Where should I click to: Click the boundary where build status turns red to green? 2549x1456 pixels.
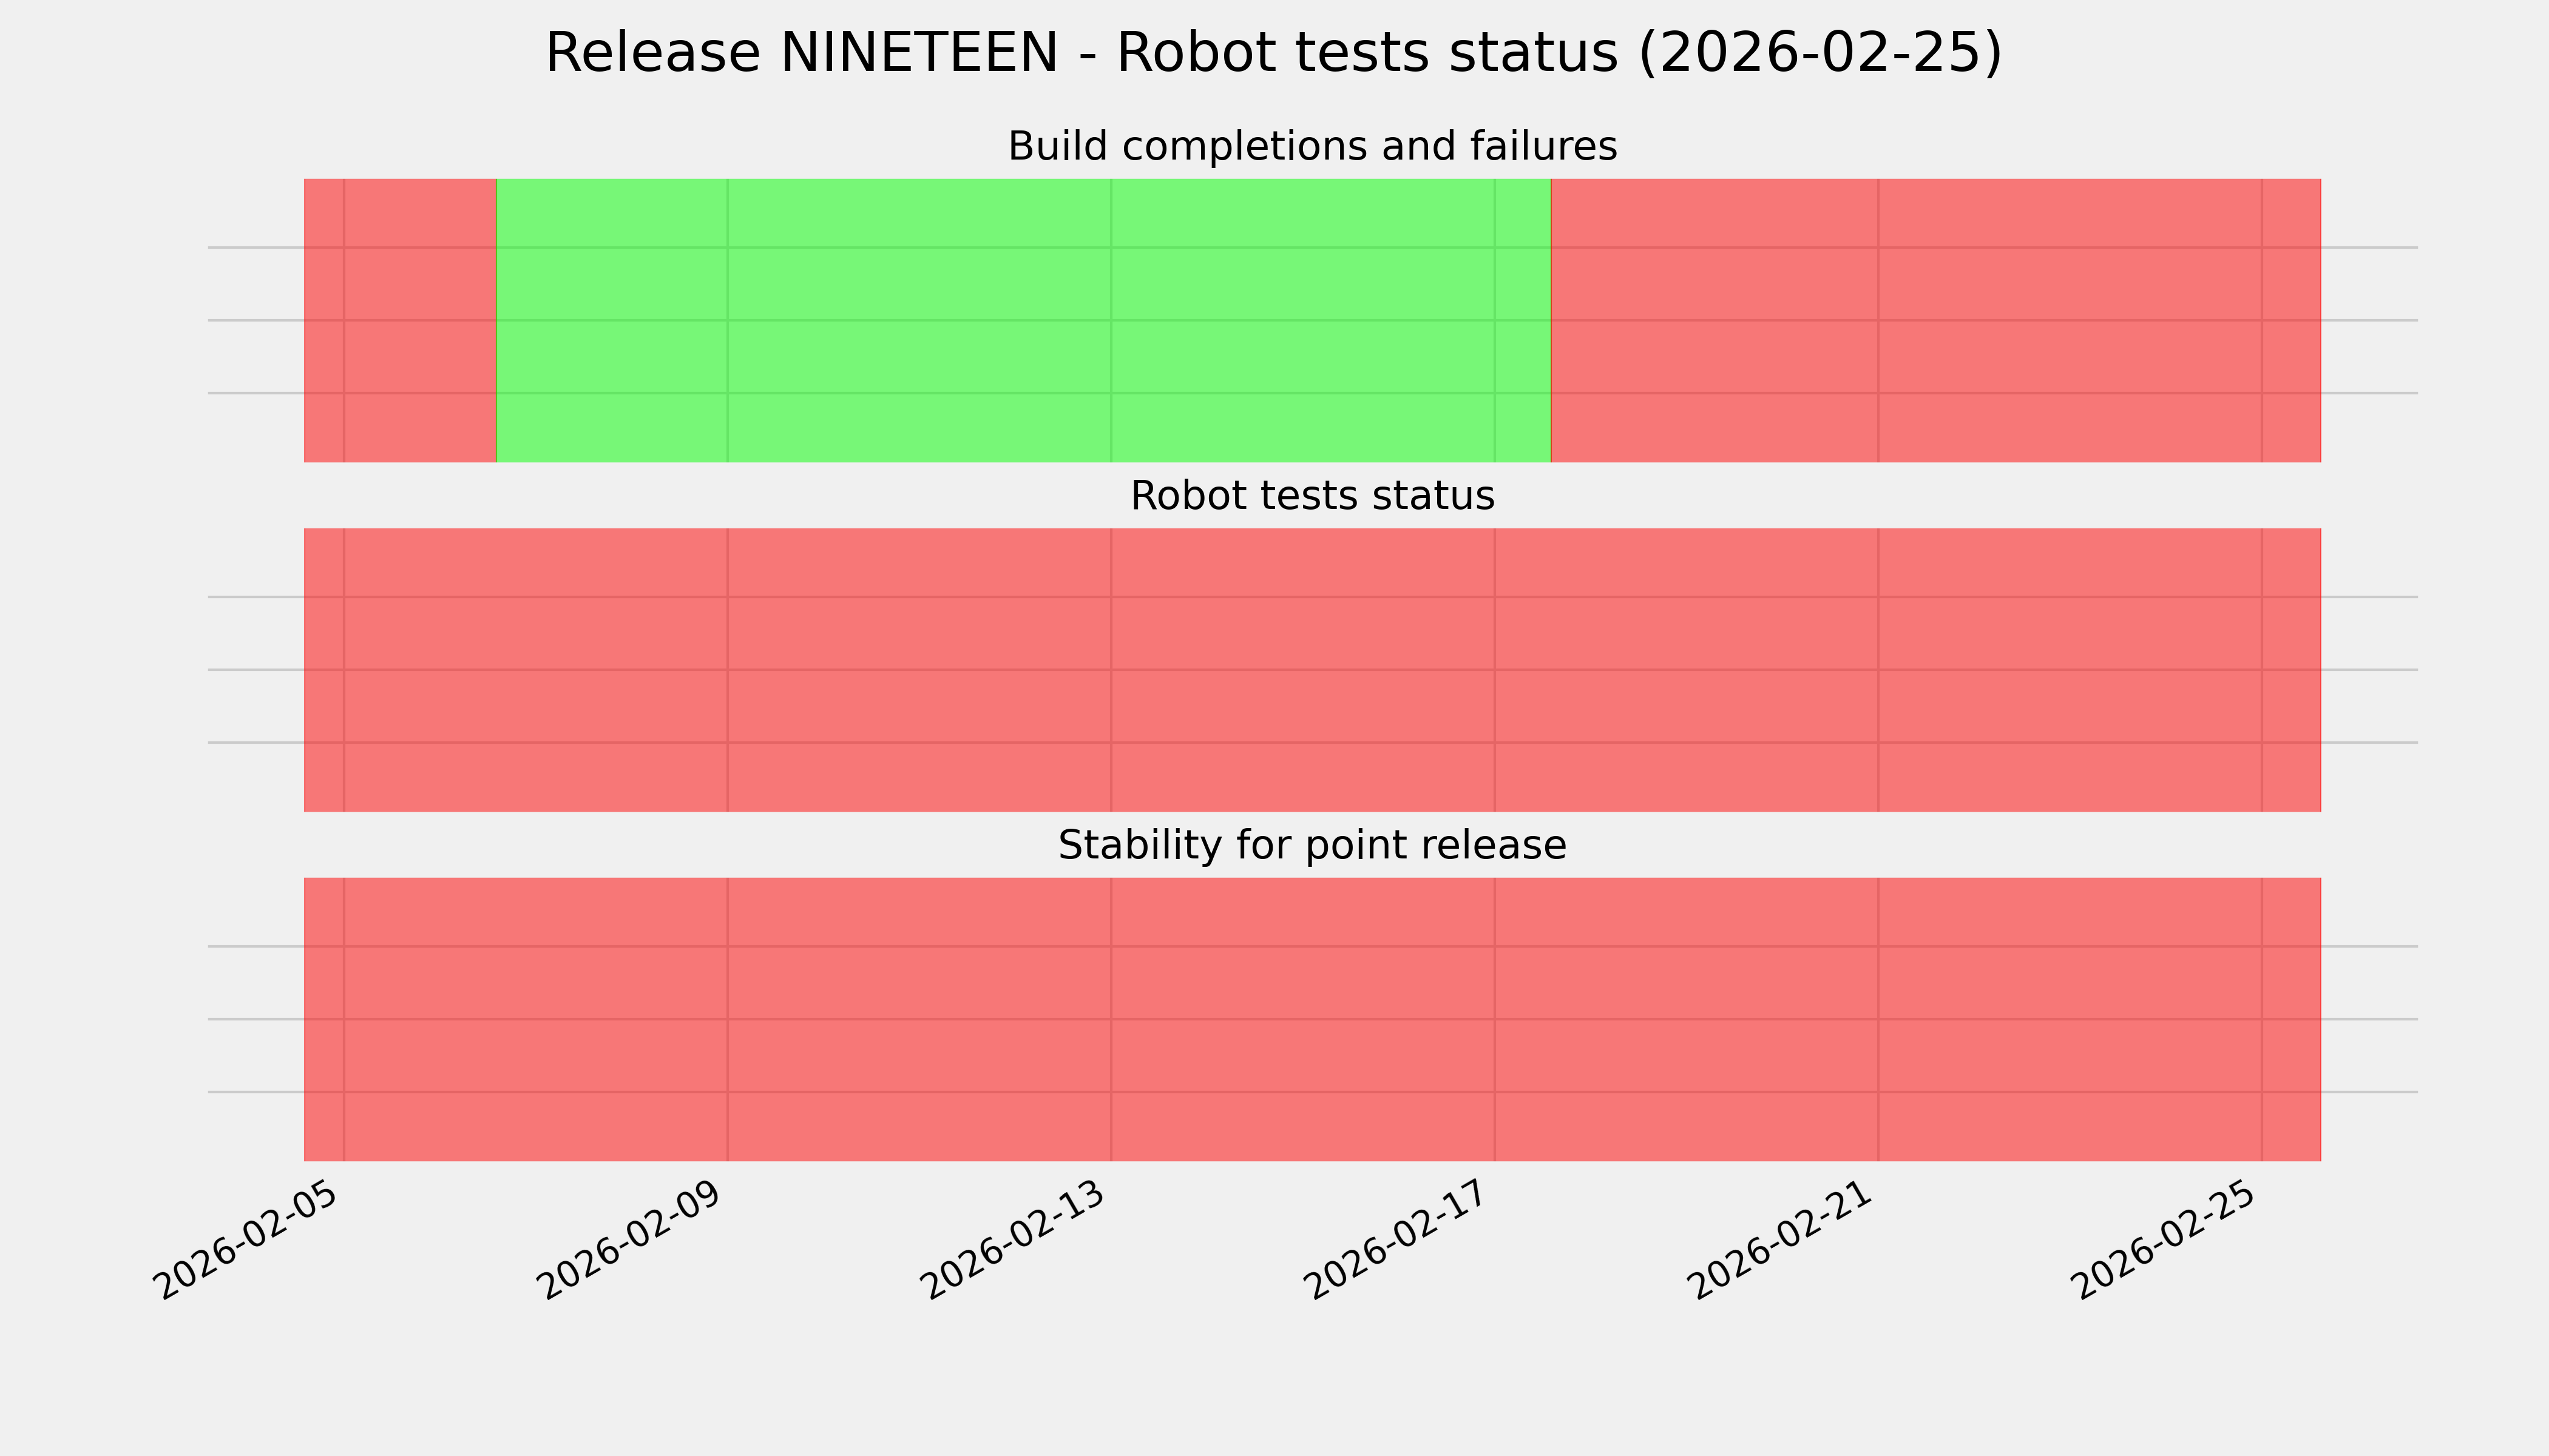coord(496,320)
